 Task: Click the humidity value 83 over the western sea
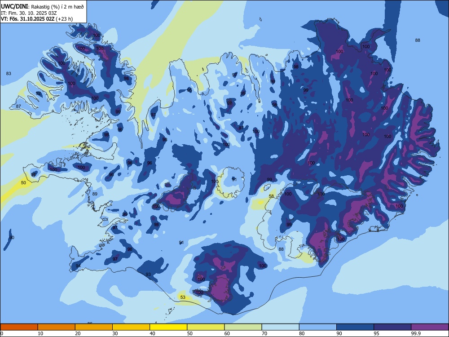9,74
